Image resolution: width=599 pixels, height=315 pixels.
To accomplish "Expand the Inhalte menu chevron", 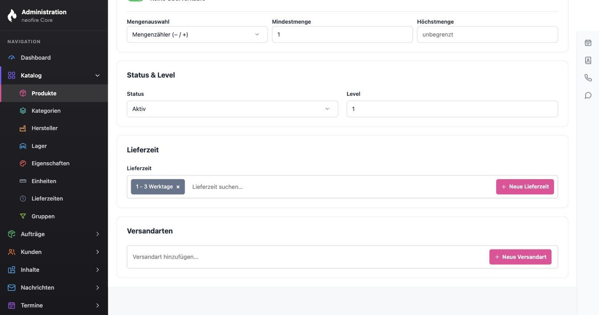I will 97,270.
